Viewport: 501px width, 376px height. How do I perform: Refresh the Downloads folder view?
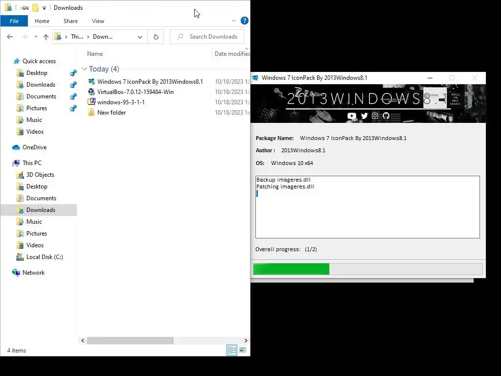(156, 37)
